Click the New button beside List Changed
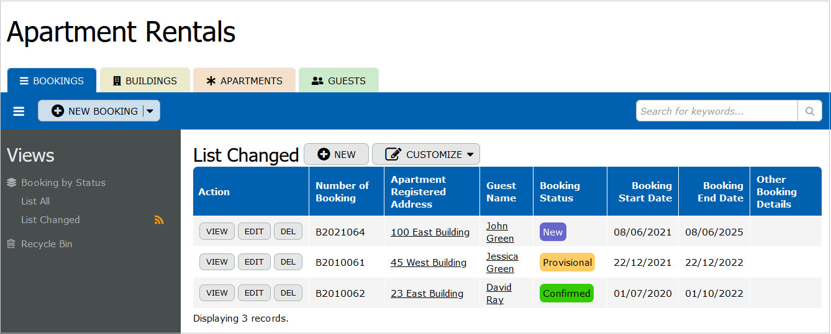This screenshot has width=831, height=334. (x=336, y=154)
